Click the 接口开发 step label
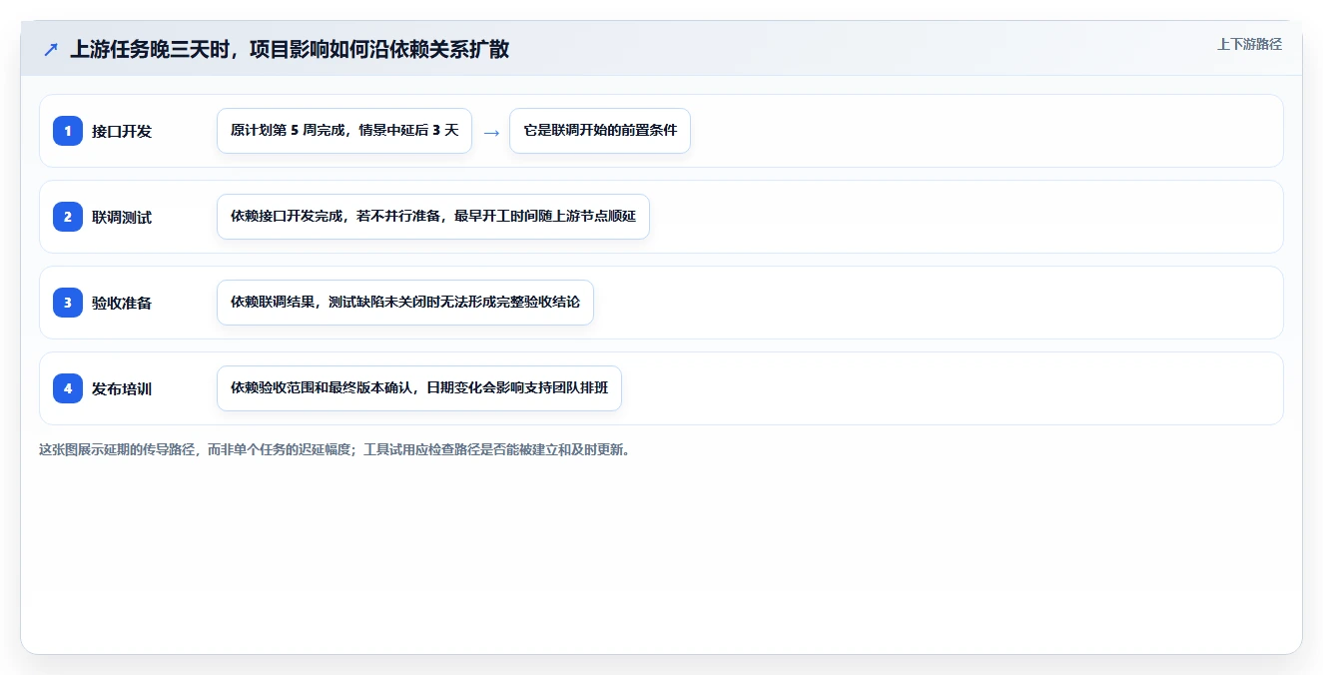Viewport: 1323px width, 675px height. coord(122,131)
